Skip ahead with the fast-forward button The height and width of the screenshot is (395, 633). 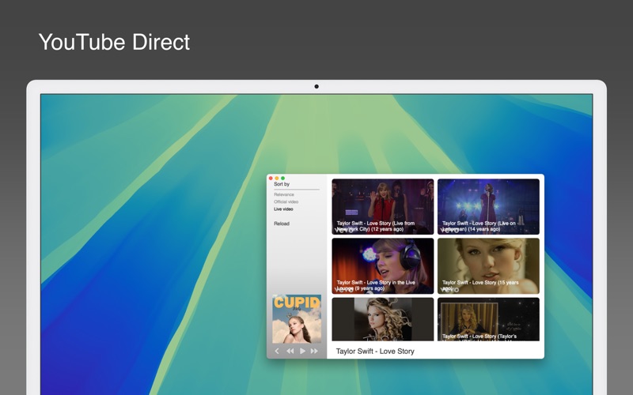314,351
